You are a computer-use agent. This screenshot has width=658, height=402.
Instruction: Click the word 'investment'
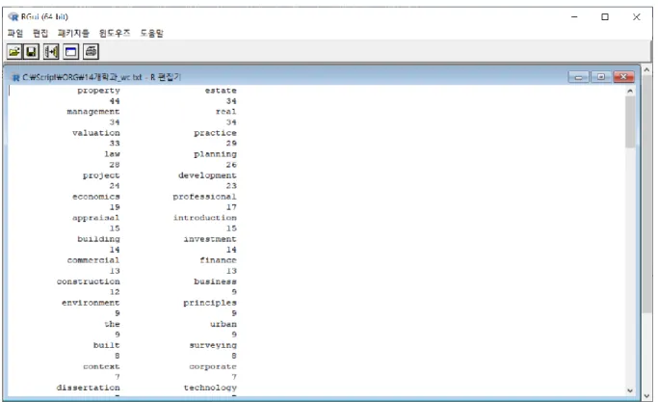point(210,239)
